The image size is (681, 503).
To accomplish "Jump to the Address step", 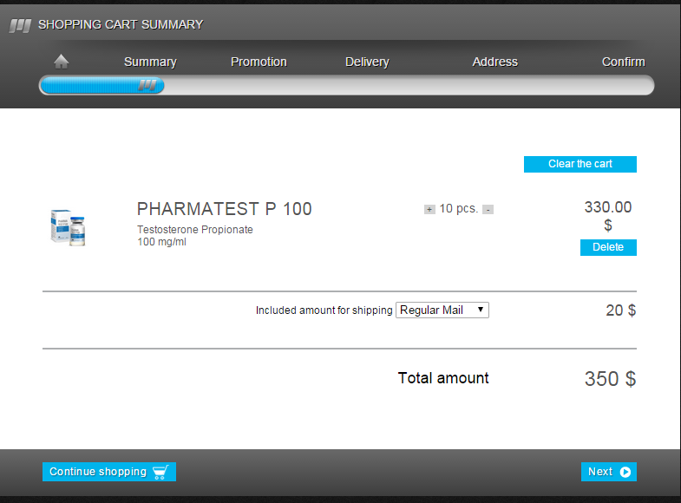I will (494, 62).
